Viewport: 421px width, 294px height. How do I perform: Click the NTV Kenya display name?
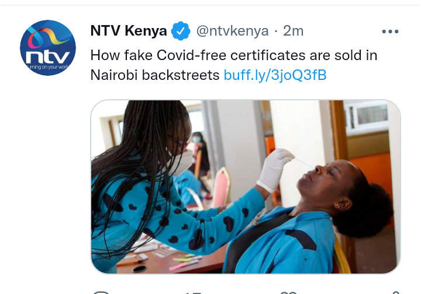pos(129,31)
